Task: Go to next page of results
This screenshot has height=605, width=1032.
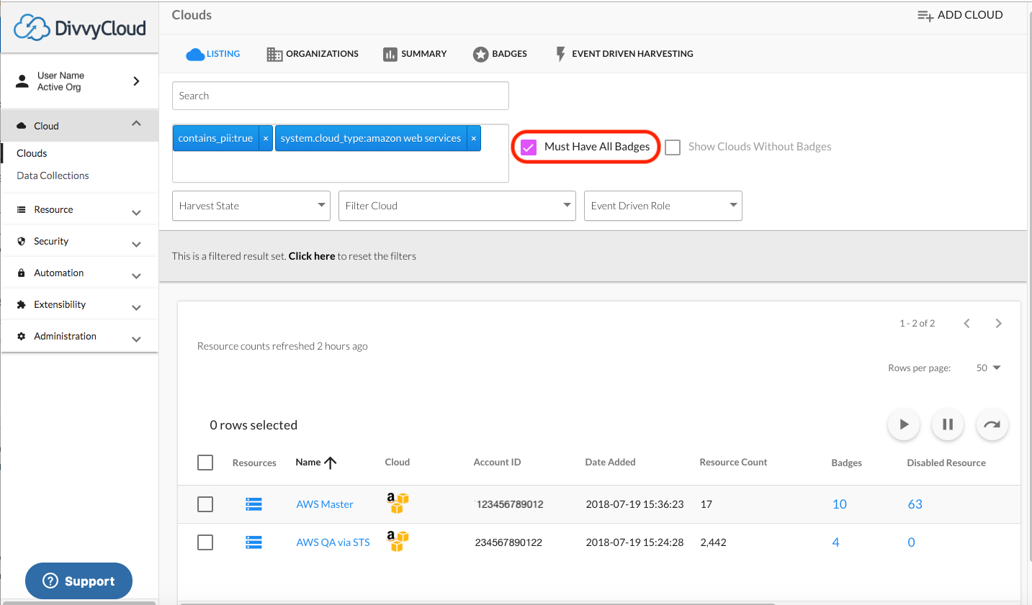Action: coord(998,324)
